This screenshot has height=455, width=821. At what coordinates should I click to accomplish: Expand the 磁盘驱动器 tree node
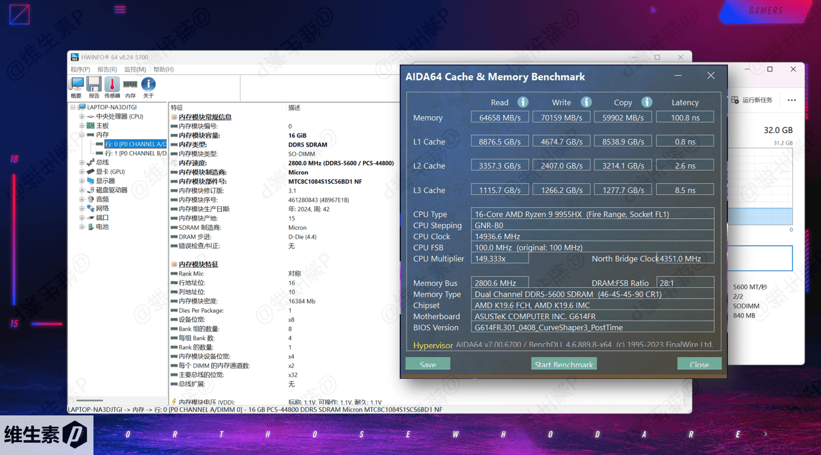[x=82, y=190]
